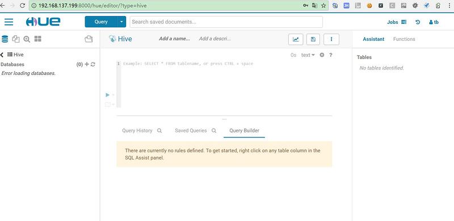Open the cookie browser extension

(369, 6)
